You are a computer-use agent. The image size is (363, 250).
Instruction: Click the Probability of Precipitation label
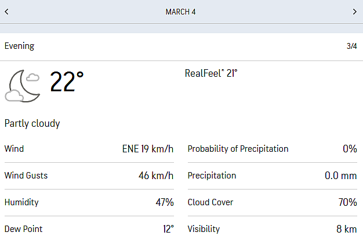coord(238,149)
